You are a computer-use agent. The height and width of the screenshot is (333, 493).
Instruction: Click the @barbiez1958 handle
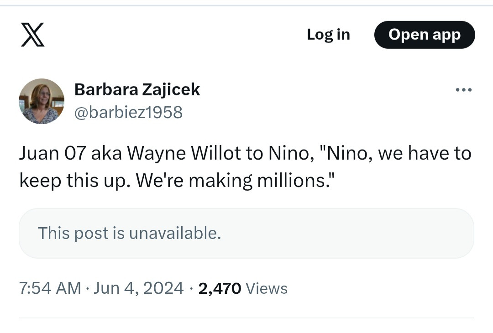tap(128, 112)
